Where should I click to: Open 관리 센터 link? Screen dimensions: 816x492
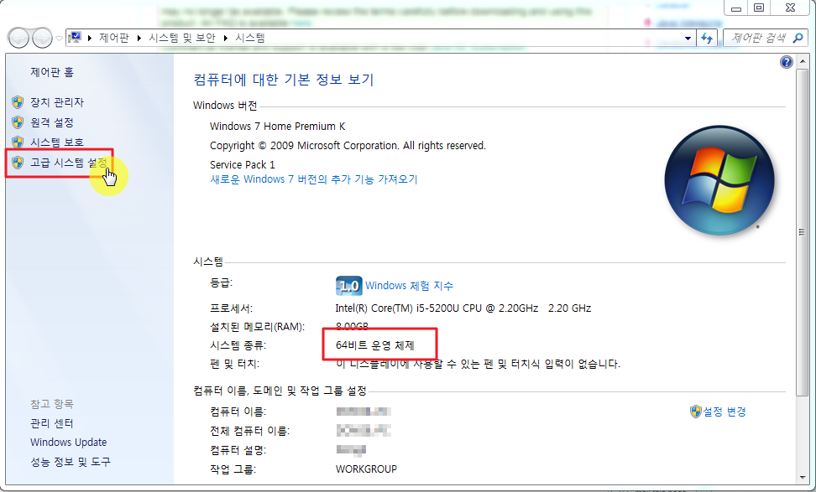pyautogui.click(x=51, y=423)
